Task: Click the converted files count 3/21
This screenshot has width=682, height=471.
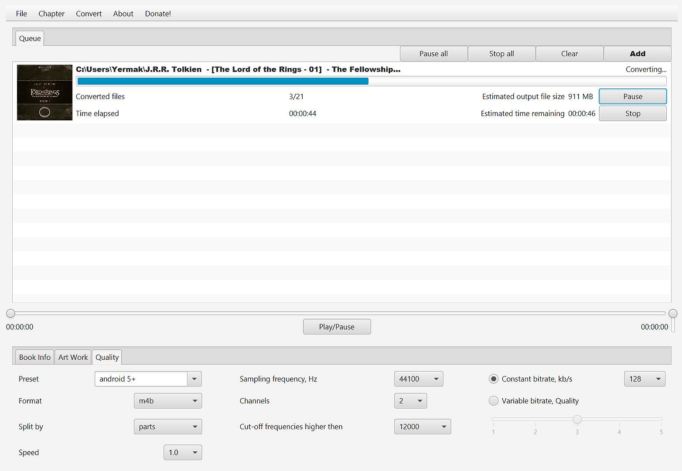Action: (296, 96)
